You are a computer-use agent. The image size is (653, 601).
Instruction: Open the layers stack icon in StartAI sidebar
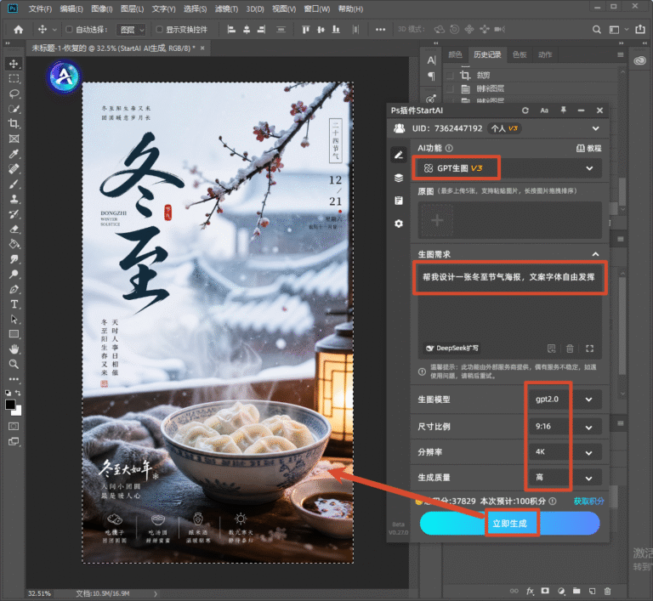(399, 179)
